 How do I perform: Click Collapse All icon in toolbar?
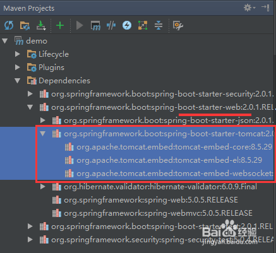pyautogui.click(x=159, y=25)
